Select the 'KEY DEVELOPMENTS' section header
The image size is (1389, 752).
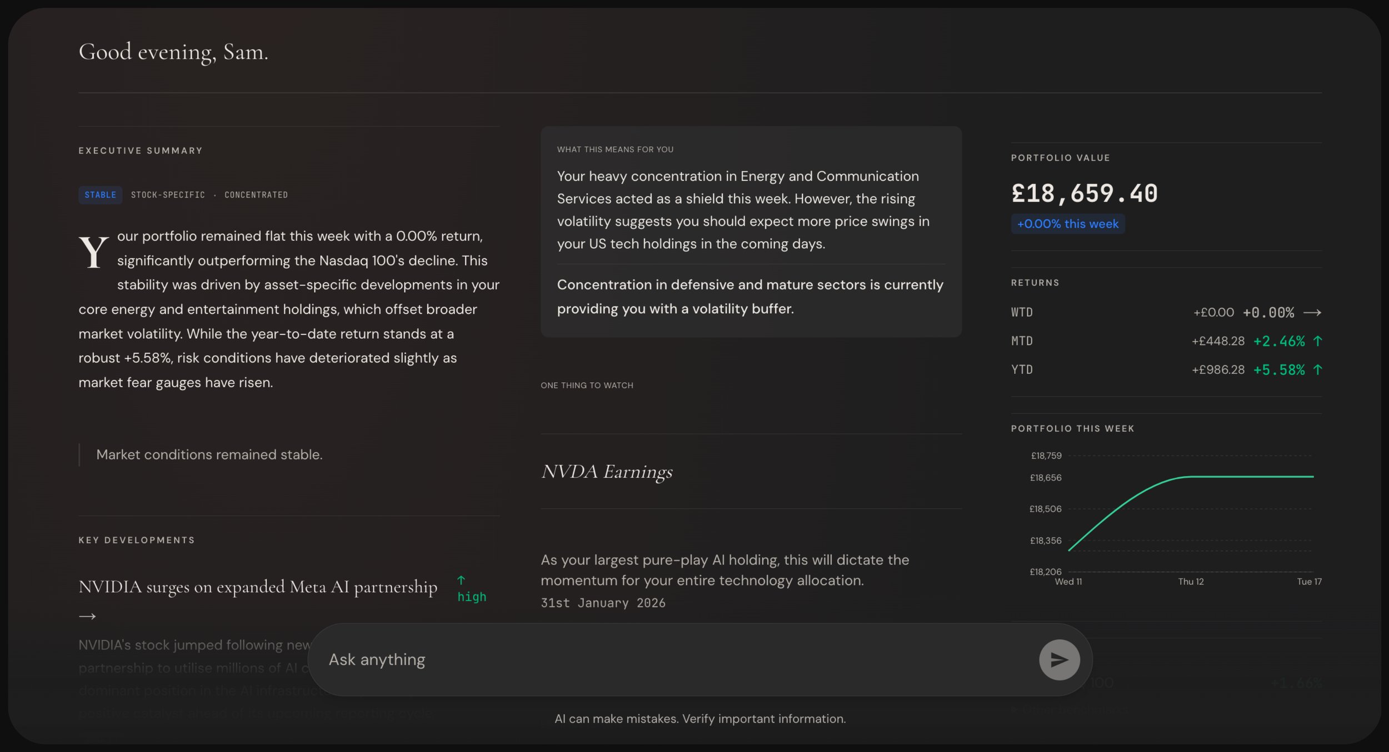[136, 539]
